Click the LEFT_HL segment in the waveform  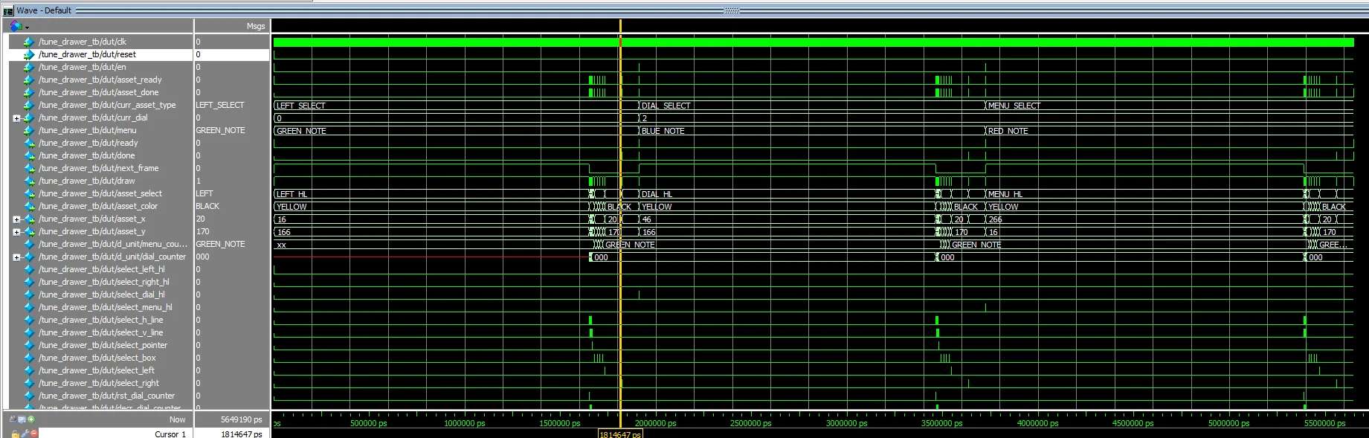click(292, 194)
